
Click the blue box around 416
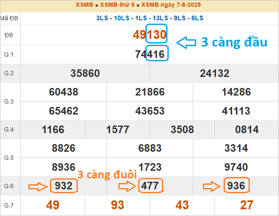pyautogui.click(x=157, y=54)
